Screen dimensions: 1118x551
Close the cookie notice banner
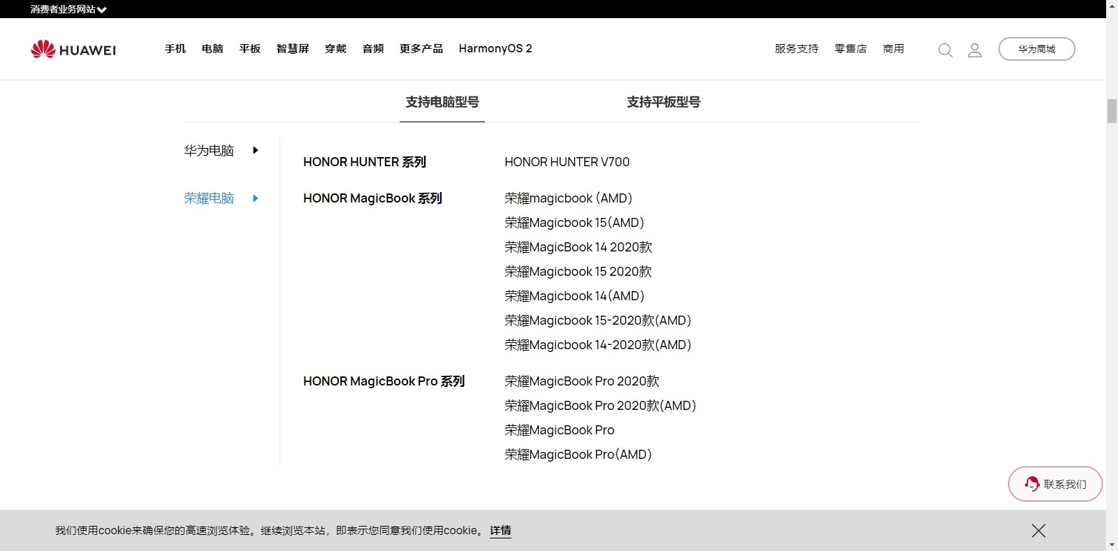(1038, 531)
